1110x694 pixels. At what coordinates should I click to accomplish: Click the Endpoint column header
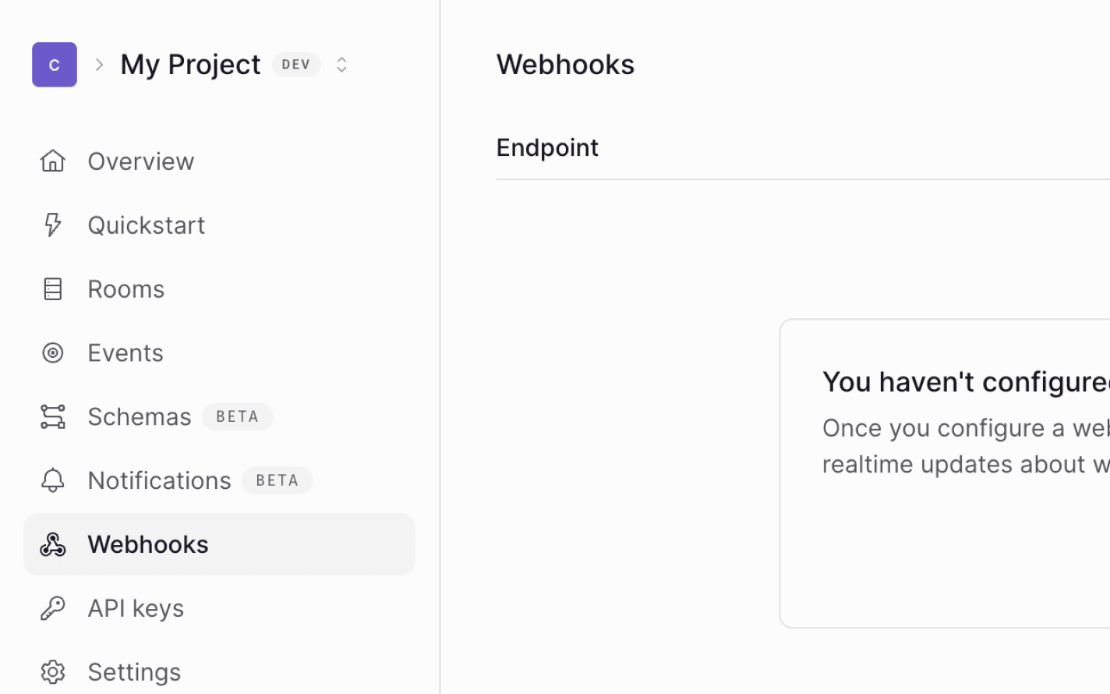[x=546, y=147]
